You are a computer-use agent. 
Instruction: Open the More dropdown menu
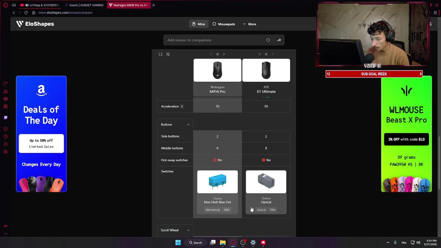pyautogui.click(x=249, y=24)
